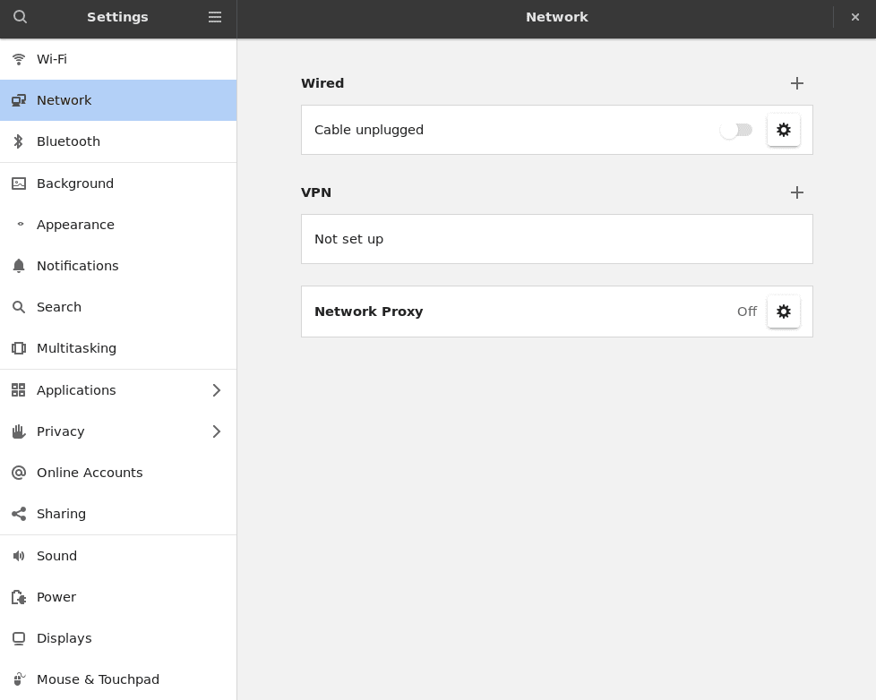This screenshot has width=876, height=700.
Task: Add a VPN connection with plus icon
Action: point(796,192)
